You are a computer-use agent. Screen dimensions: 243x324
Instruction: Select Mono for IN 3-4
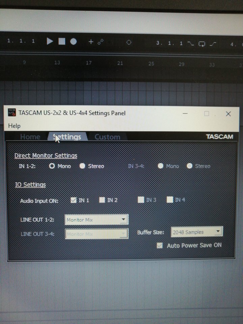pos(161,166)
